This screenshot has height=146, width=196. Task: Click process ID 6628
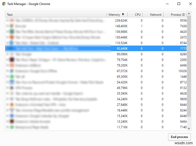[x=183, y=93]
